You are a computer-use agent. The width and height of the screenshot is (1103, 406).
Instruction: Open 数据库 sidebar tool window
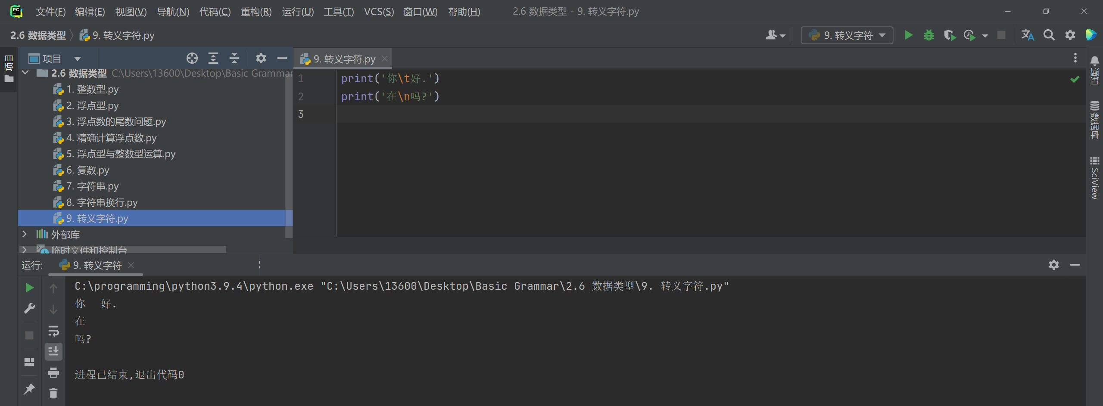pyautogui.click(x=1094, y=119)
